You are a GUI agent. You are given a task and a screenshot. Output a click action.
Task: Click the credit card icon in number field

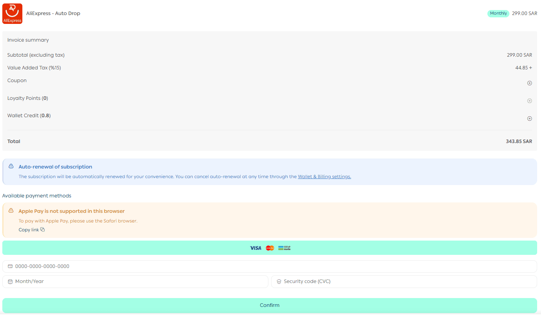pos(10,266)
